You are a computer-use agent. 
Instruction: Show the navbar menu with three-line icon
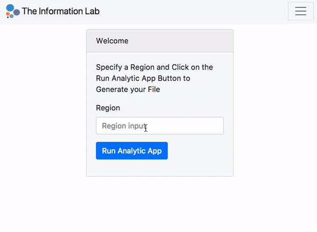tap(301, 12)
